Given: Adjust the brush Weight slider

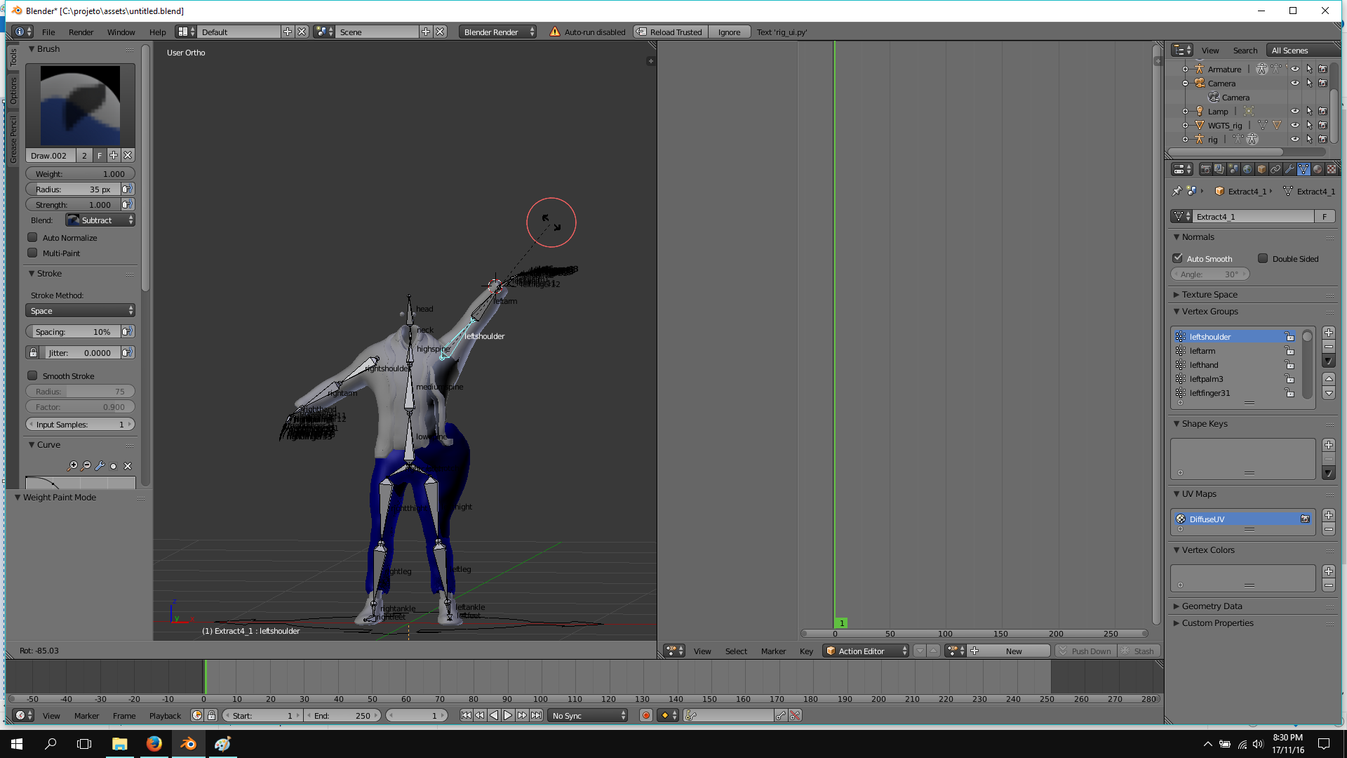Looking at the screenshot, I should tap(81, 174).
